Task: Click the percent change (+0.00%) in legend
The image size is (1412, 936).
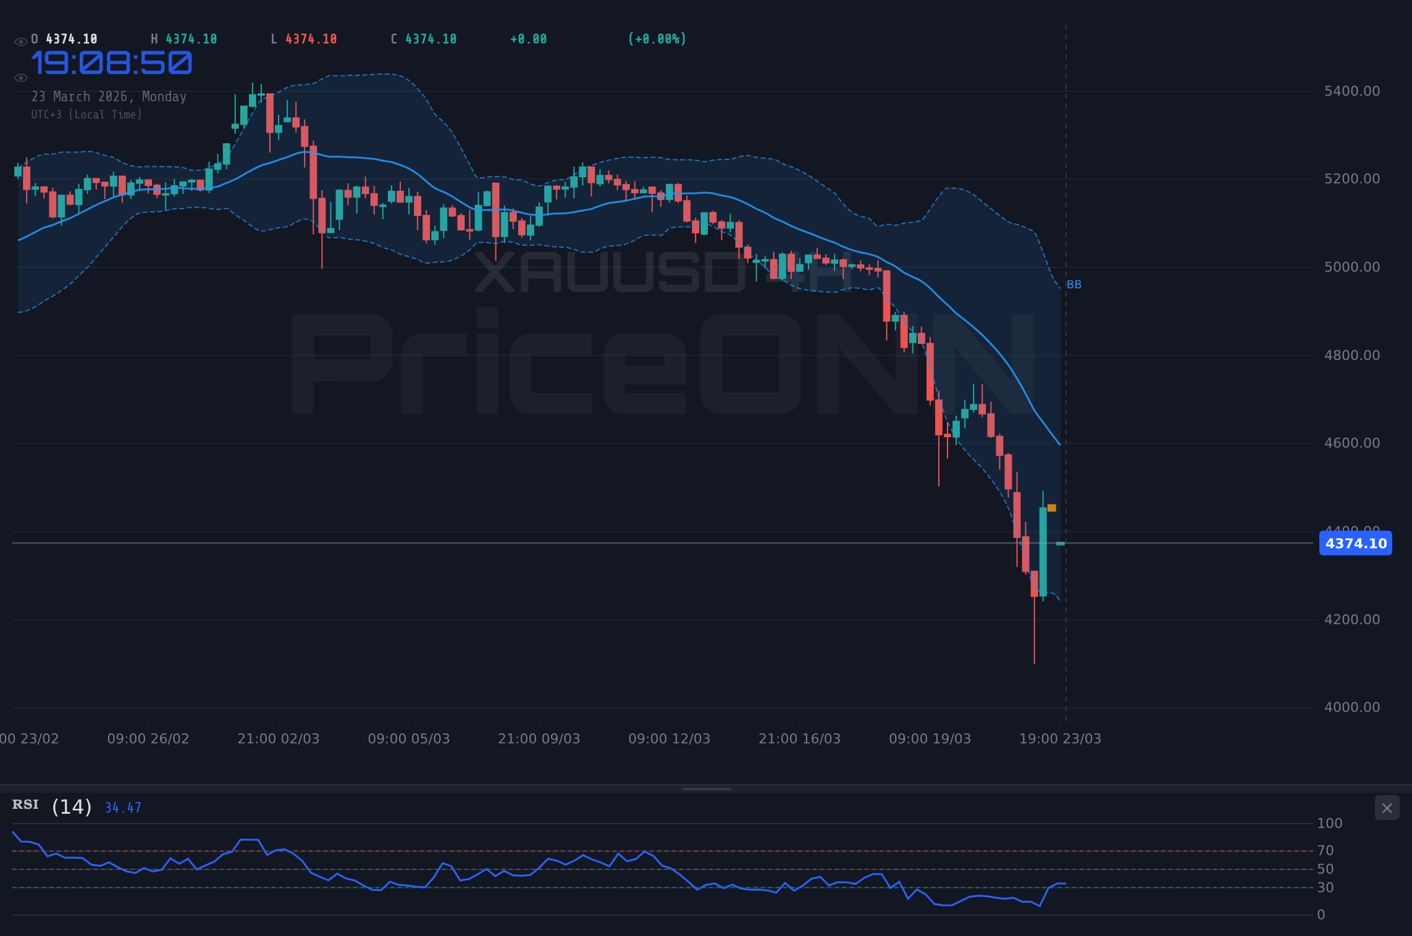Action: 657,38
